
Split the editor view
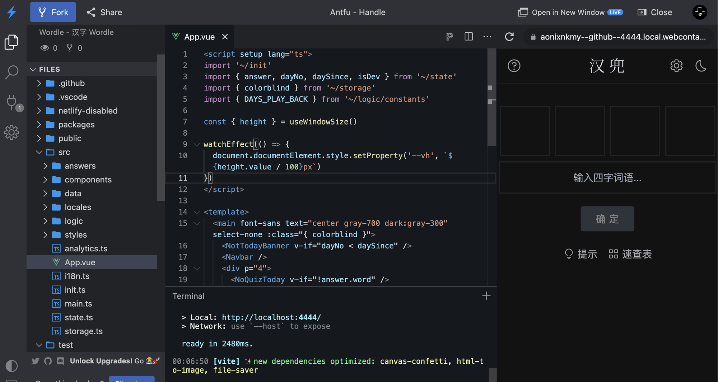468,37
